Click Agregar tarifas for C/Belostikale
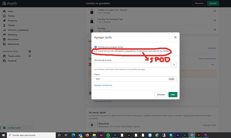 [x=210, y=125]
